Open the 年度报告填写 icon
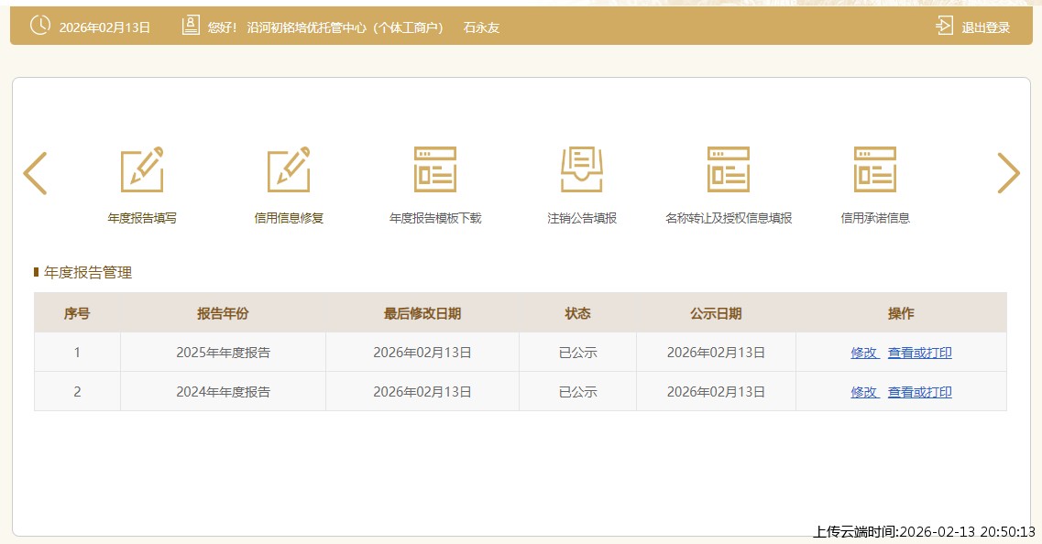 (142, 169)
